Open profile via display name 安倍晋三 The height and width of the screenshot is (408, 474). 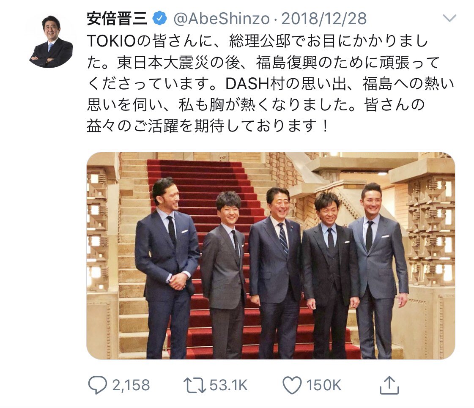click(117, 19)
